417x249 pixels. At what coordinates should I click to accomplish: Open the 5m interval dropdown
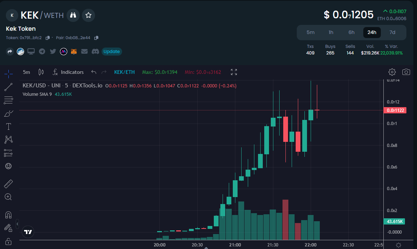tap(26, 72)
